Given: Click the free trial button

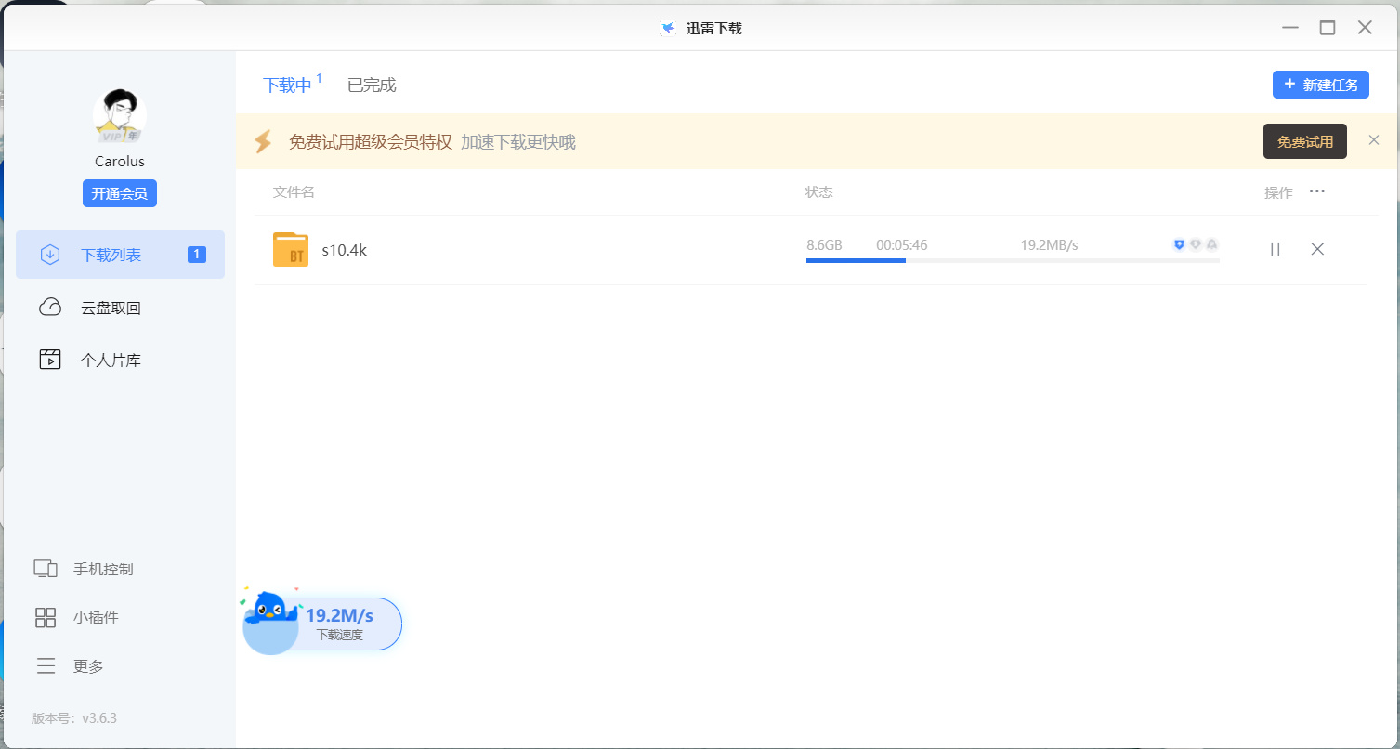Looking at the screenshot, I should pos(1305,141).
